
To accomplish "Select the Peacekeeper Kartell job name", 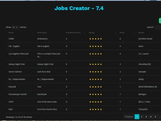I will (17, 94).
